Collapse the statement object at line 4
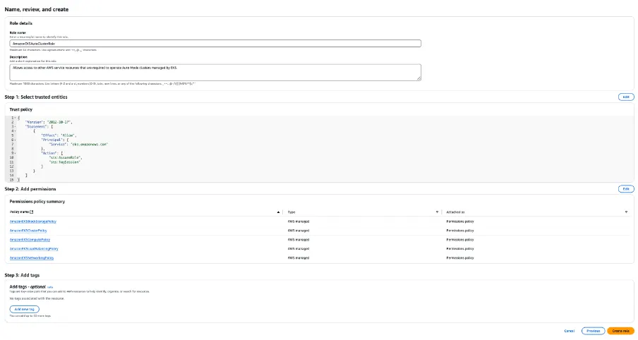Viewport: 638px width, 340px height. [15, 131]
